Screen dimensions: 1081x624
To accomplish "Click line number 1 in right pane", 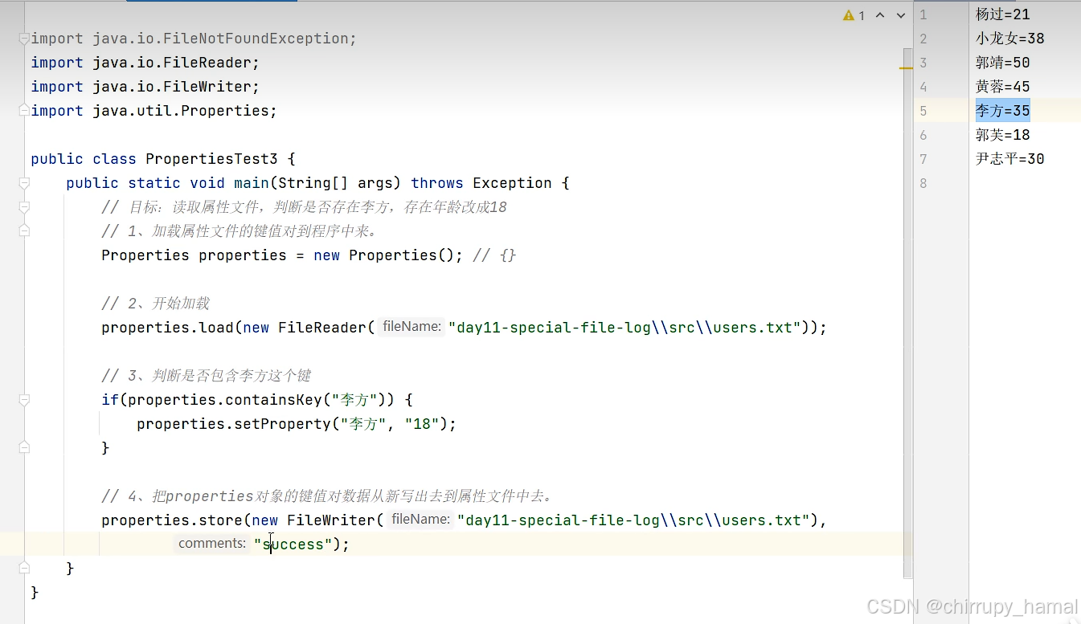I will [923, 14].
